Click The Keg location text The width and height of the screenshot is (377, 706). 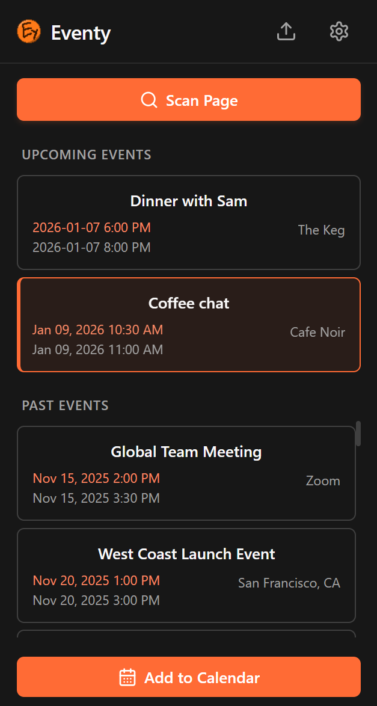tap(321, 230)
